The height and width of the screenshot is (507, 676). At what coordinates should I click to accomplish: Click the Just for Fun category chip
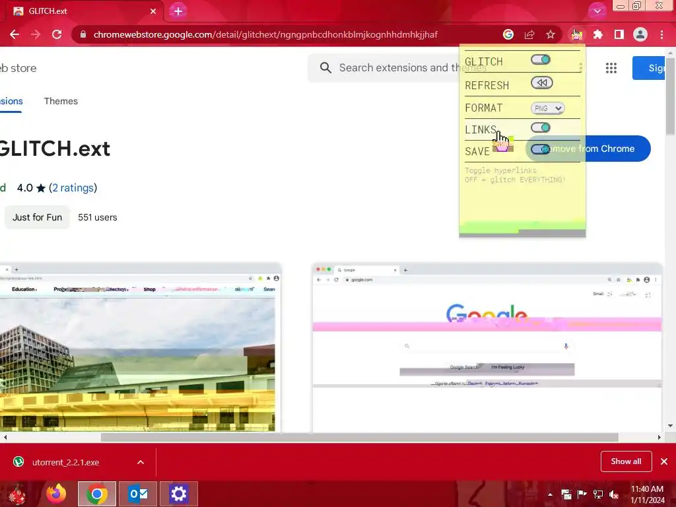(x=37, y=217)
